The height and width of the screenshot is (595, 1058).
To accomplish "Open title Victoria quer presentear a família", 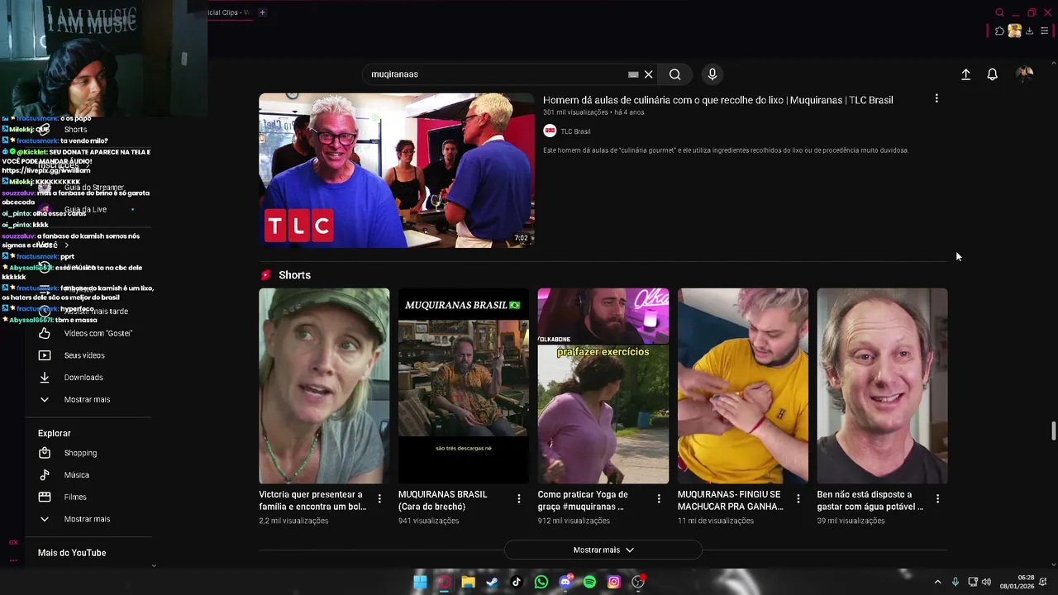I will point(312,500).
